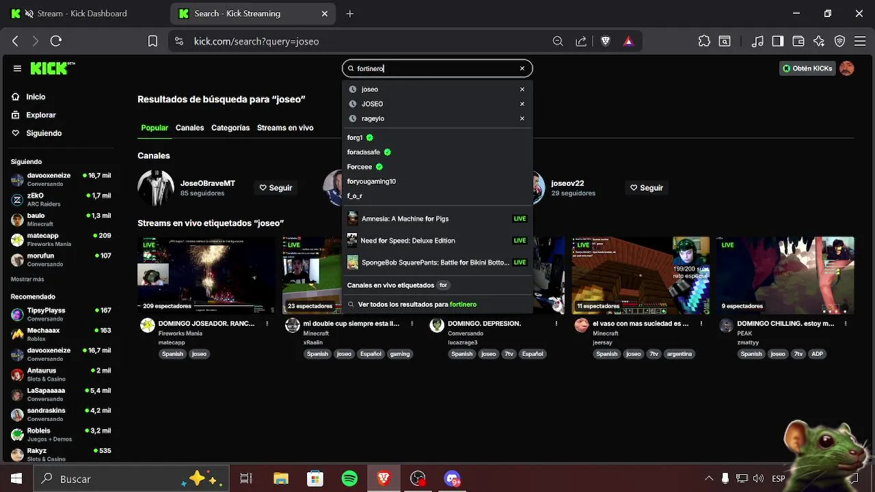Open Antaurus recommended channel
This screenshot has width=875, height=492.
pyautogui.click(x=61, y=374)
